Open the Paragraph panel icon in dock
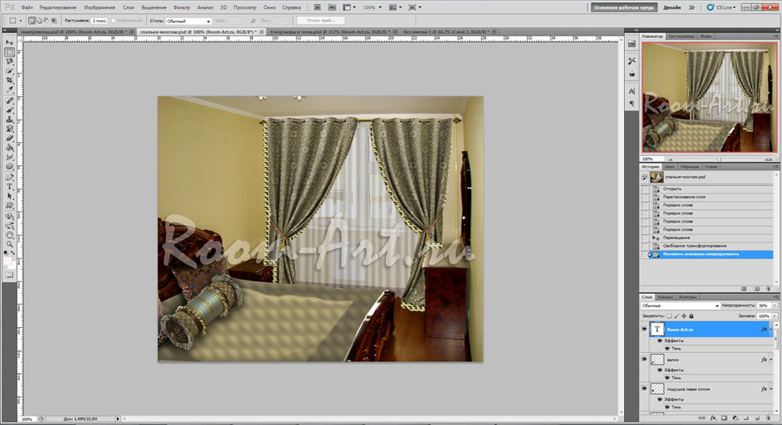Image resolution: width=782 pixels, height=425 pixels. tap(632, 103)
